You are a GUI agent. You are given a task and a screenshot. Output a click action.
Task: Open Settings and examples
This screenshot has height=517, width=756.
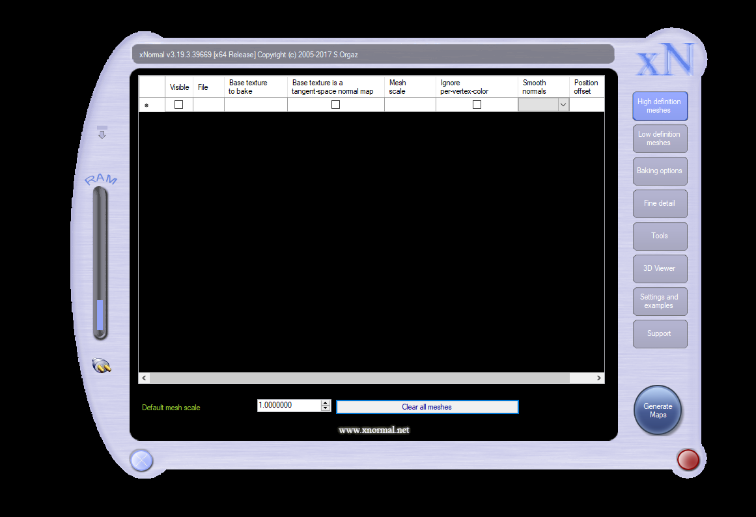(x=660, y=301)
